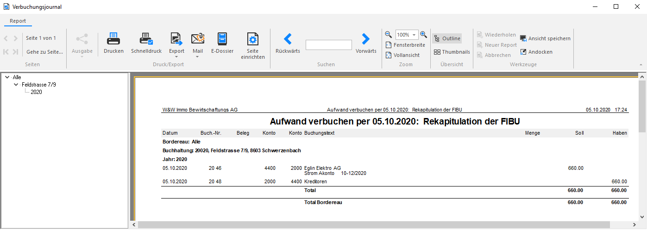The image size is (647, 230).
Task: Click the Datum column header
Action: 170,133
